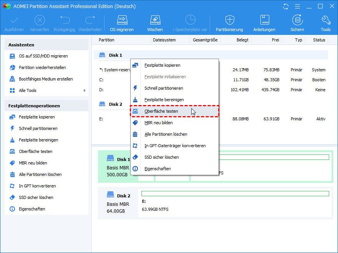Click OS auf SSD/HDD migrieren in sidebar
338x253 pixels.
point(43,56)
